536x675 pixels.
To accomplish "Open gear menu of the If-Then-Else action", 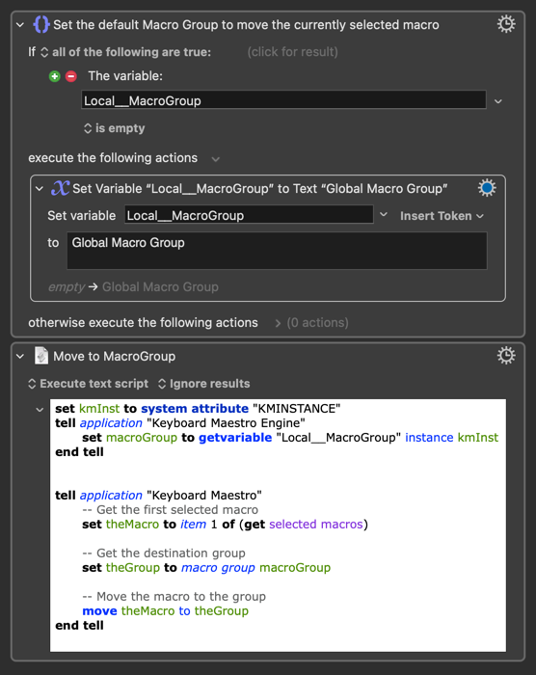I will (506, 24).
